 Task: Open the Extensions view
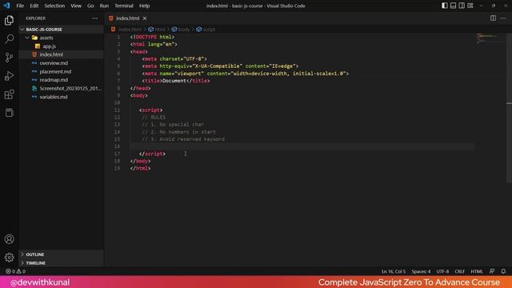tap(9, 94)
